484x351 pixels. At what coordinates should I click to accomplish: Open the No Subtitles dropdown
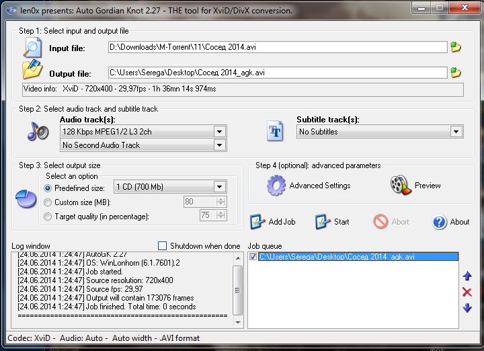[x=456, y=132]
